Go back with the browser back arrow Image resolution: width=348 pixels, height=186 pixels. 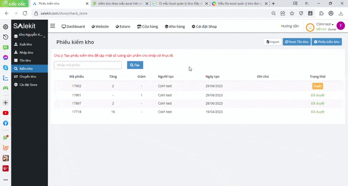pyautogui.click(x=7, y=13)
